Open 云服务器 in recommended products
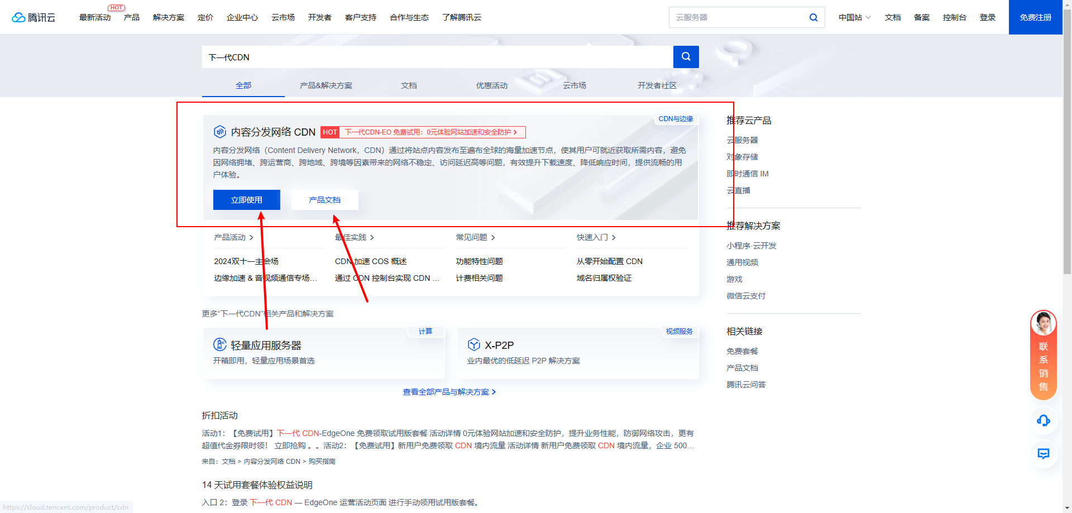Image resolution: width=1072 pixels, height=513 pixels. (743, 140)
